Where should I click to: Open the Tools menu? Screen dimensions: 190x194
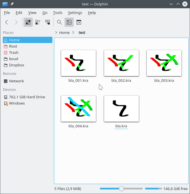57,13
